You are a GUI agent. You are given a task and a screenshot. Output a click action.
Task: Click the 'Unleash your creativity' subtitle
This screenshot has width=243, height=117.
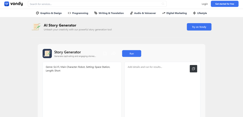(x=78, y=30)
